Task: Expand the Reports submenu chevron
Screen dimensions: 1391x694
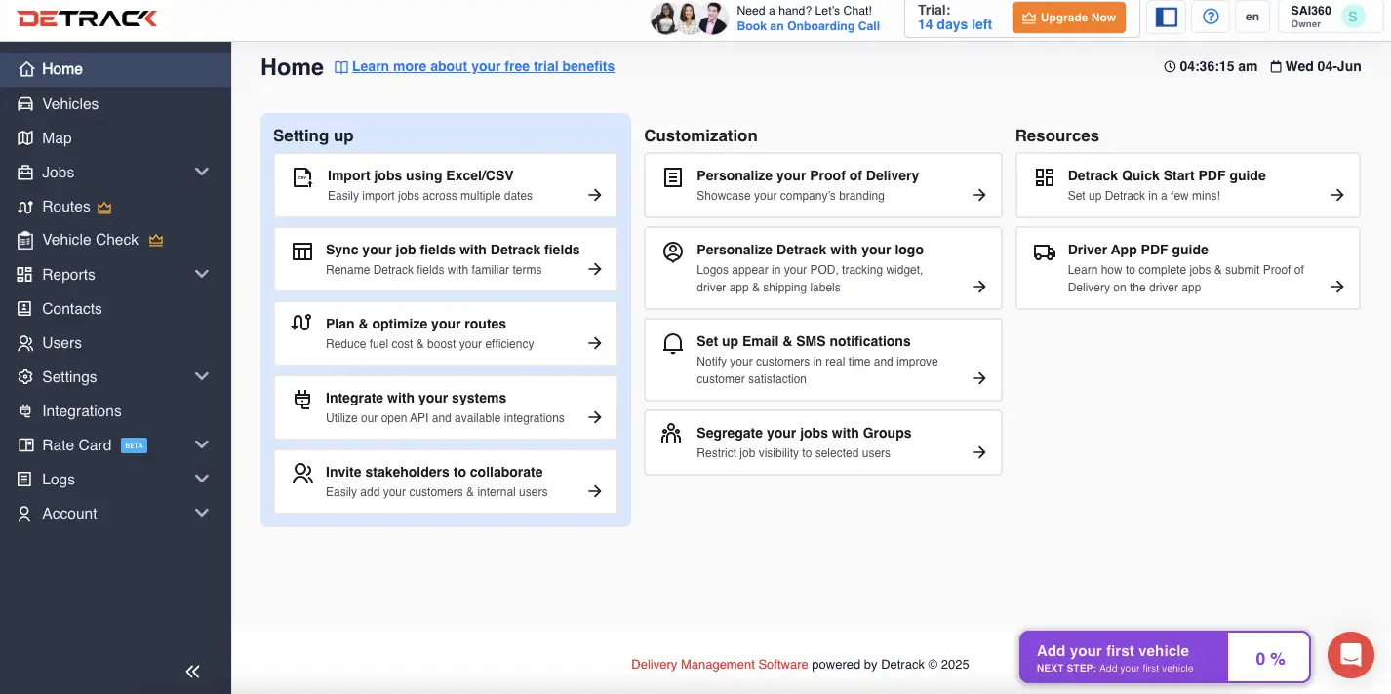Action: [x=202, y=275]
